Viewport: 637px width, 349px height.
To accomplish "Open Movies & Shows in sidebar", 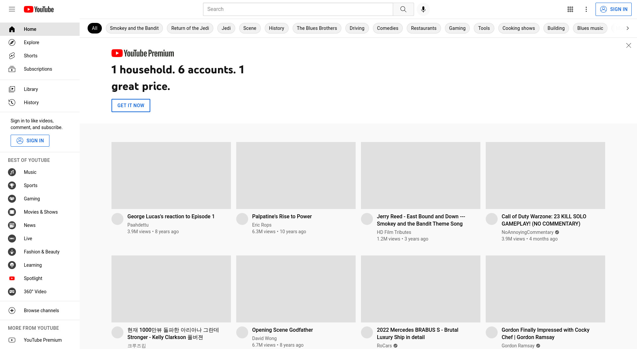I will (40, 212).
